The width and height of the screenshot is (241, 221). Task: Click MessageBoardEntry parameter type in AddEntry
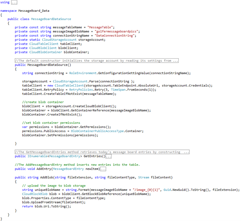68,169
